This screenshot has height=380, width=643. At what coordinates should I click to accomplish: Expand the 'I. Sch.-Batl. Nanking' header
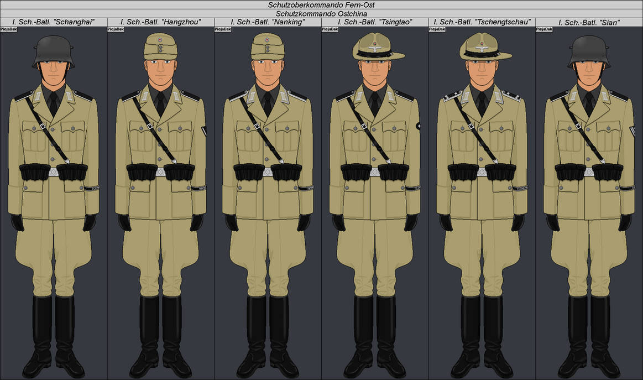click(268, 23)
